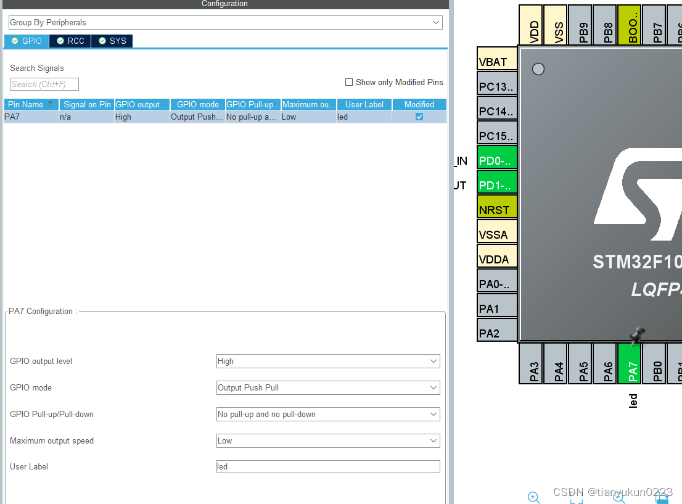Select the NRST pin
Screen dimensions: 682x504
497,207
